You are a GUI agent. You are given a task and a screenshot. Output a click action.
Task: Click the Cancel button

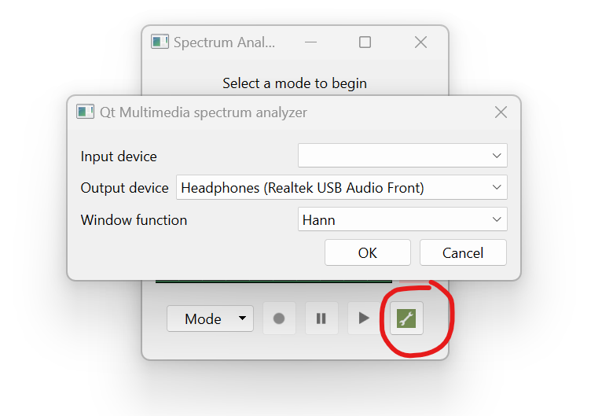point(463,252)
